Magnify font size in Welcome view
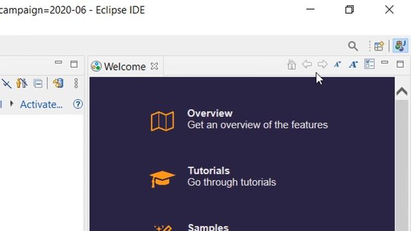Viewport: 411px width, 231px height. coord(353,64)
